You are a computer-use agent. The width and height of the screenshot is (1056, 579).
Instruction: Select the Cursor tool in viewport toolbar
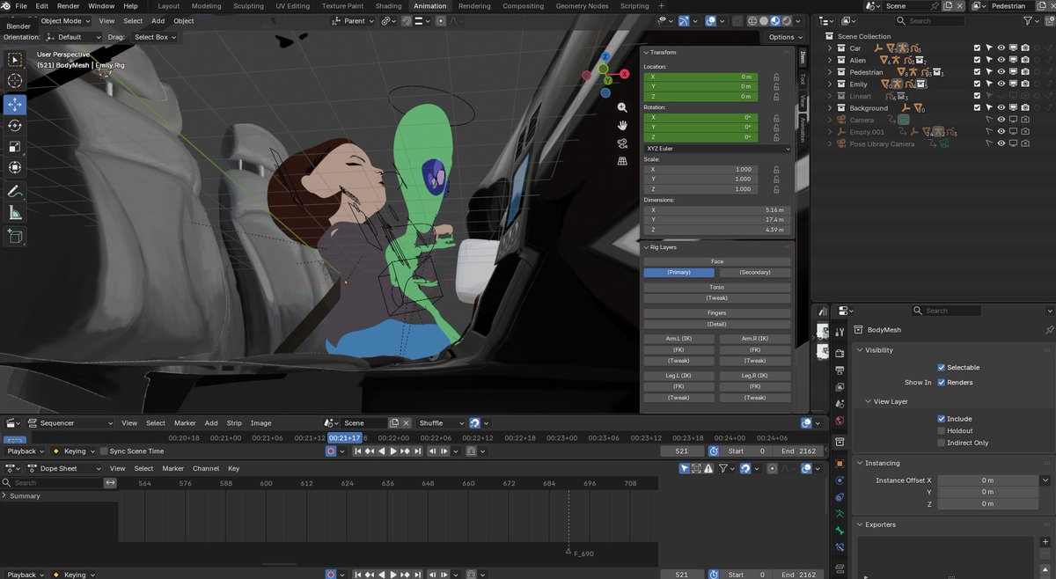point(15,81)
